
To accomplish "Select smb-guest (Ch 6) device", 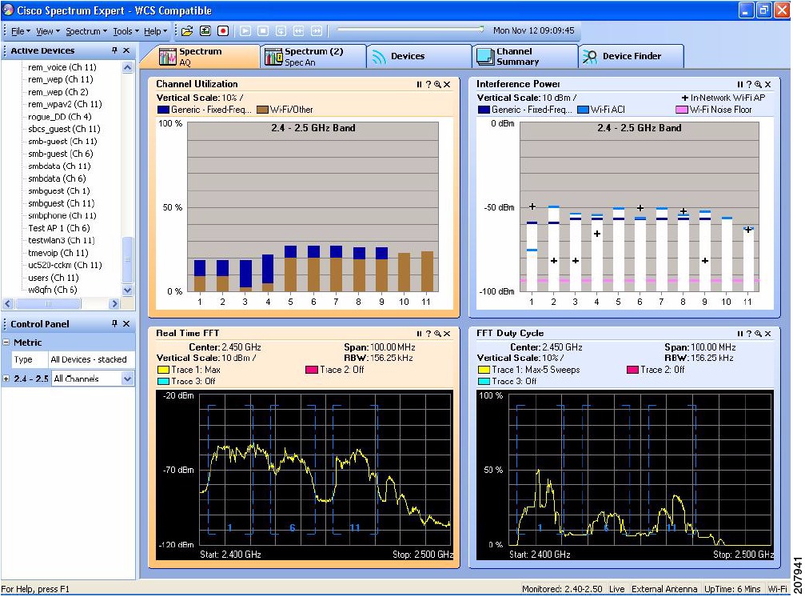I will (x=61, y=154).
